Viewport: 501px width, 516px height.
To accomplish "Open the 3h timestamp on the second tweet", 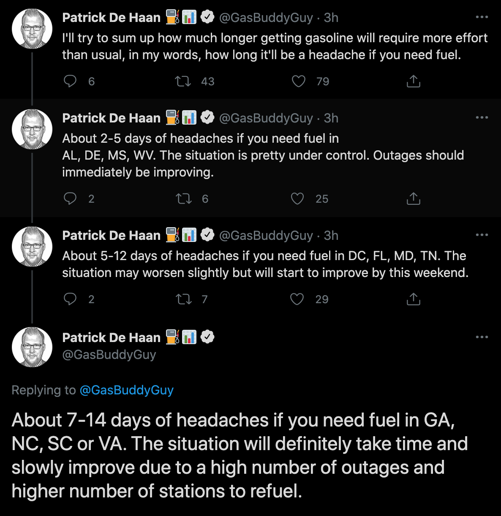I will (331, 118).
